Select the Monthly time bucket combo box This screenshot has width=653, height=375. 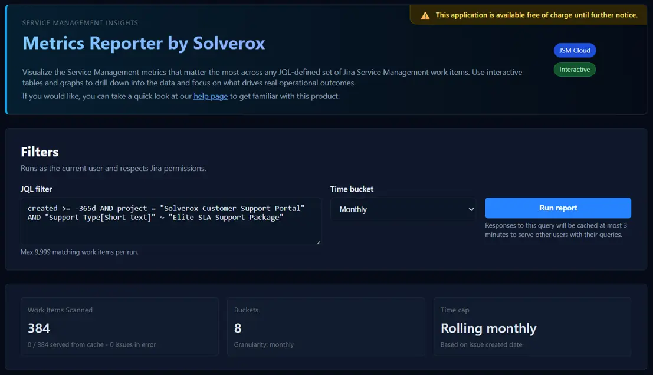[x=402, y=209]
